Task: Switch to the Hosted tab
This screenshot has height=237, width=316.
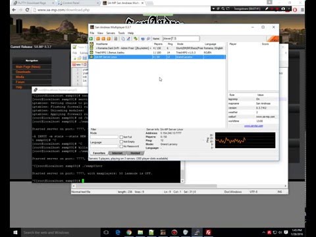Action: tap(135, 153)
